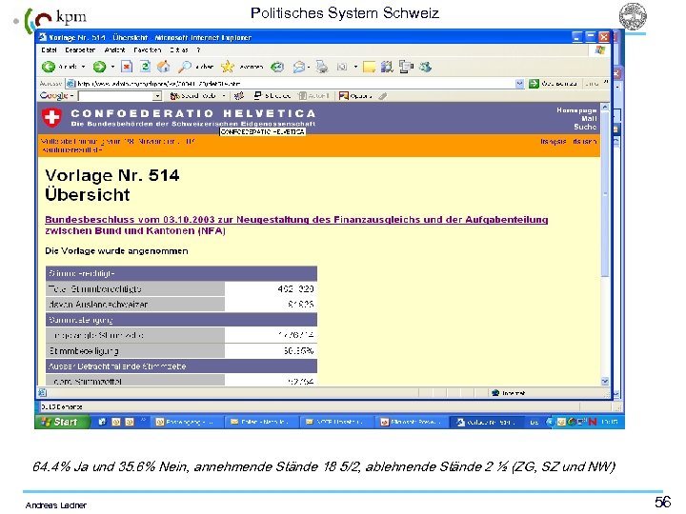Click the green Back arrow icon
This screenshot has height=514, width=686.
coord(49,67)
